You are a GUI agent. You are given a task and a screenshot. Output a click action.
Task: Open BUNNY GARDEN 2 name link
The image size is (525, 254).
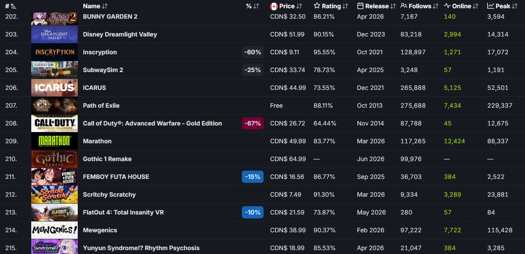110,16
